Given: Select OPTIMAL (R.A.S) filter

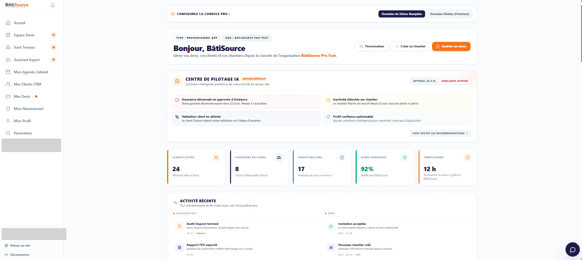Looking at the screenshot, I should (424, 81).
